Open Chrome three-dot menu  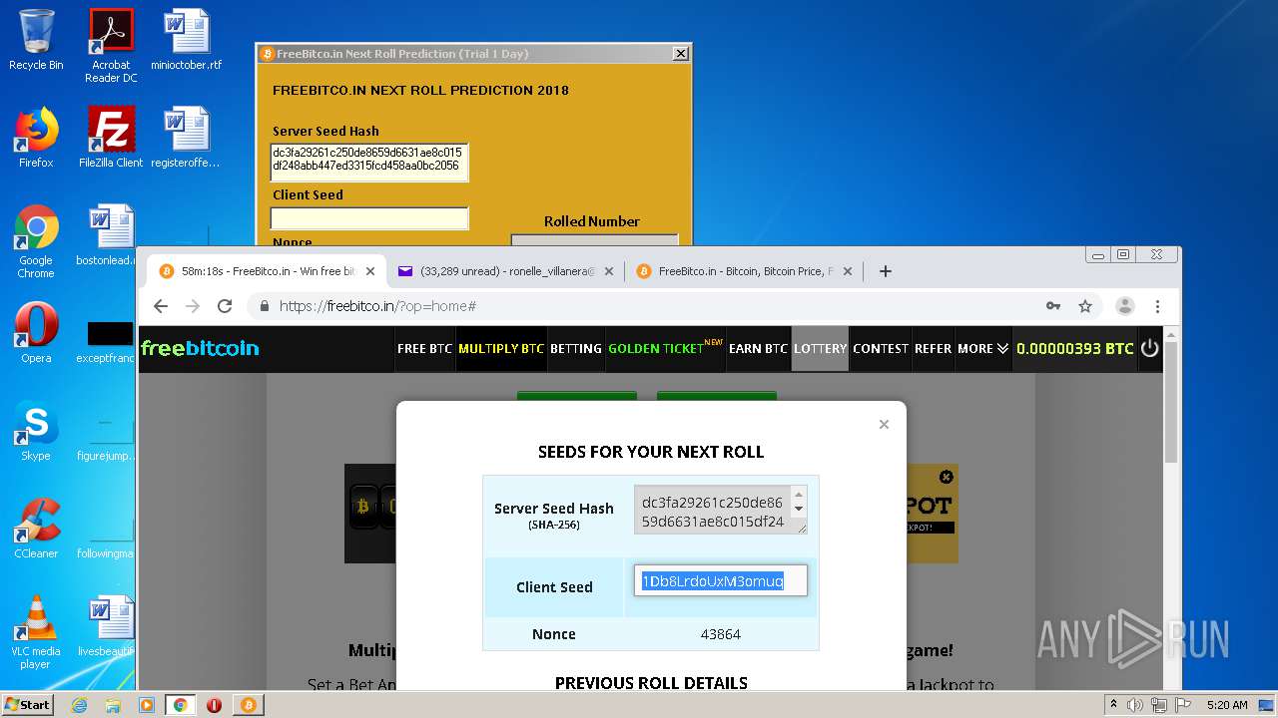tap(1157, 306)
